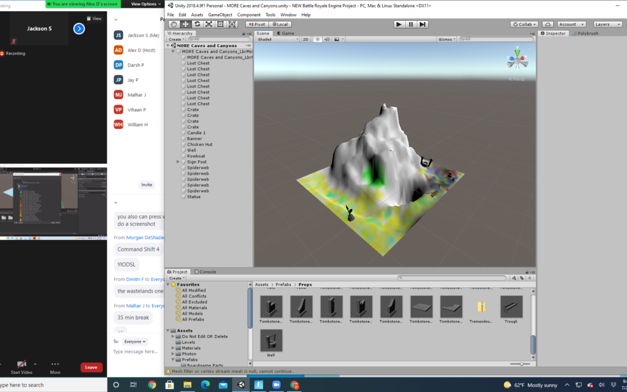Click the Play button in Unity

tap(399, 24)
